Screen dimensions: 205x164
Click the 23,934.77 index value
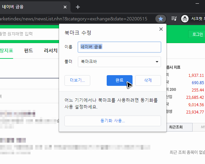[x=195, y=112]
